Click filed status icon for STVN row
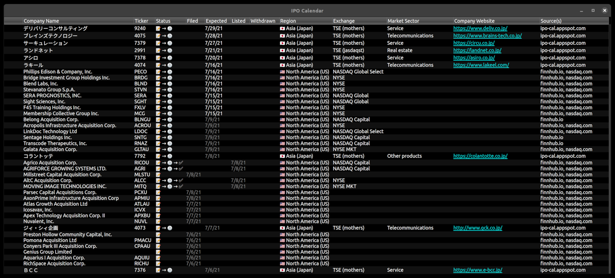This screenshot has height=278, width=615. tap(158, 89)
